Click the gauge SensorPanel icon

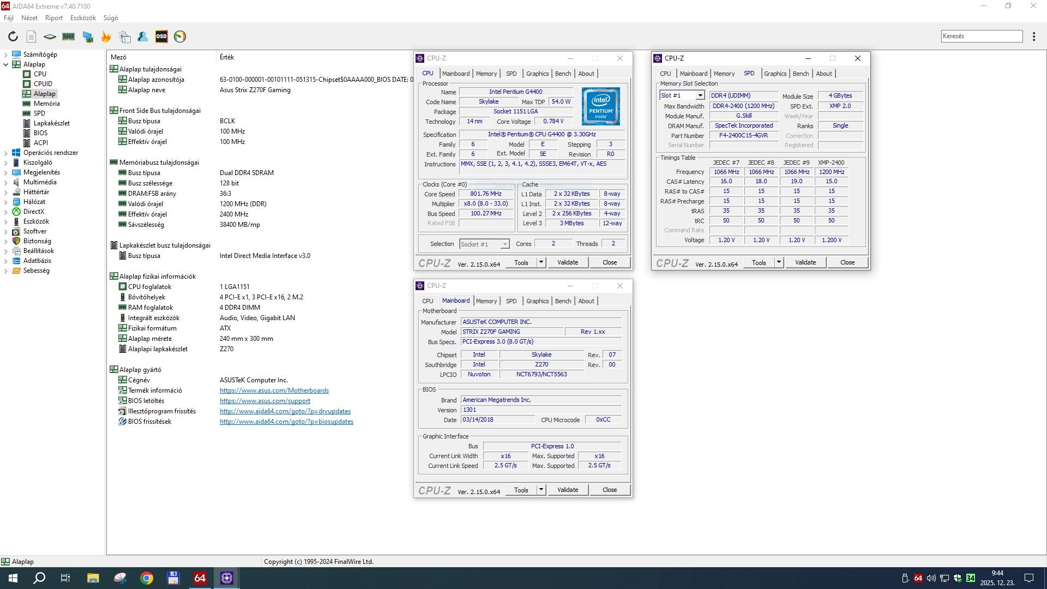coord(180,37)
